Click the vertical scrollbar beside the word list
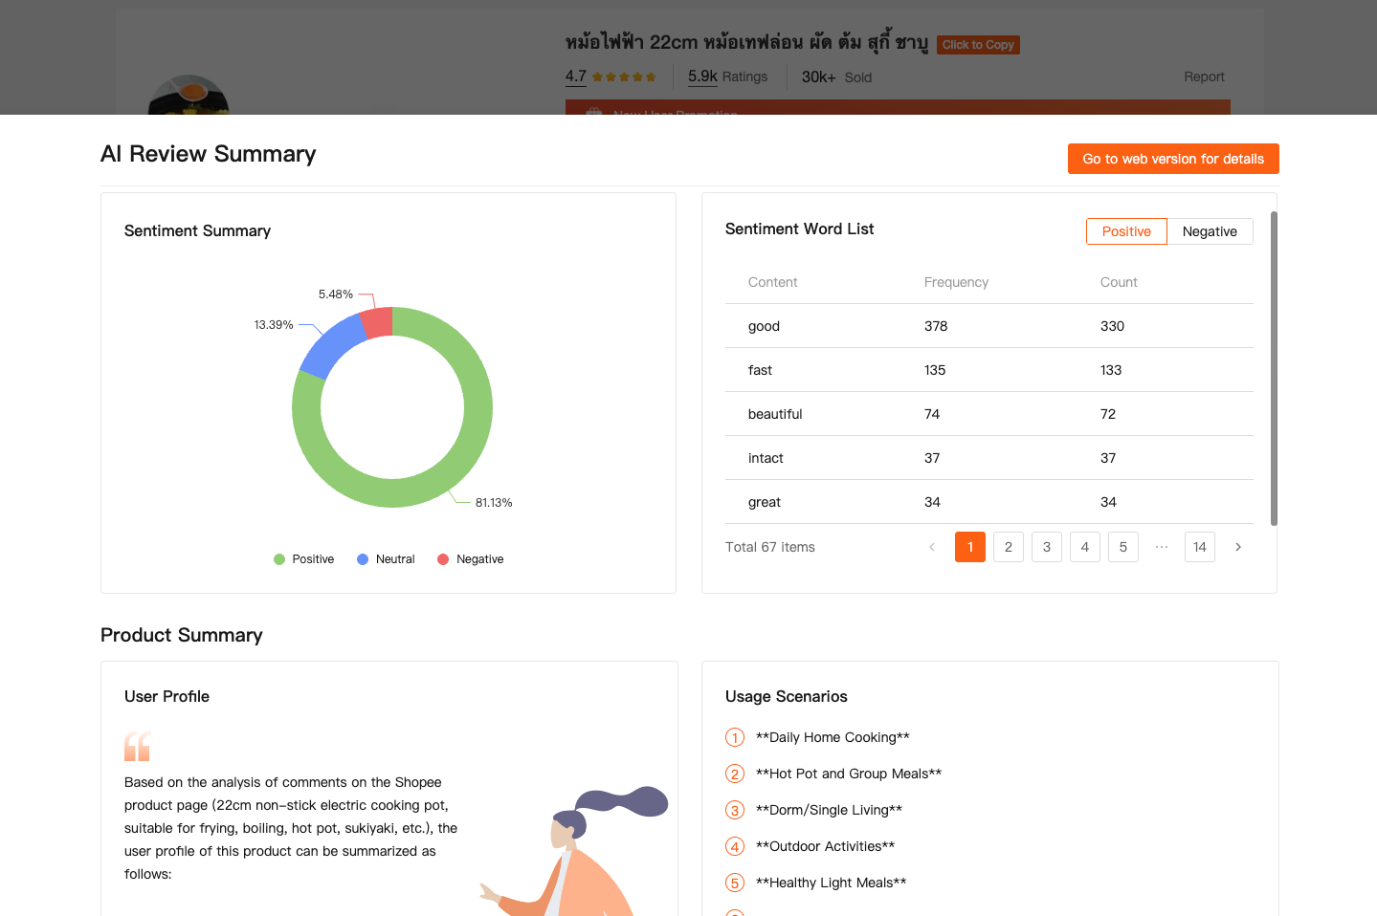The image size is (1377, 916). coord(1274,368)
